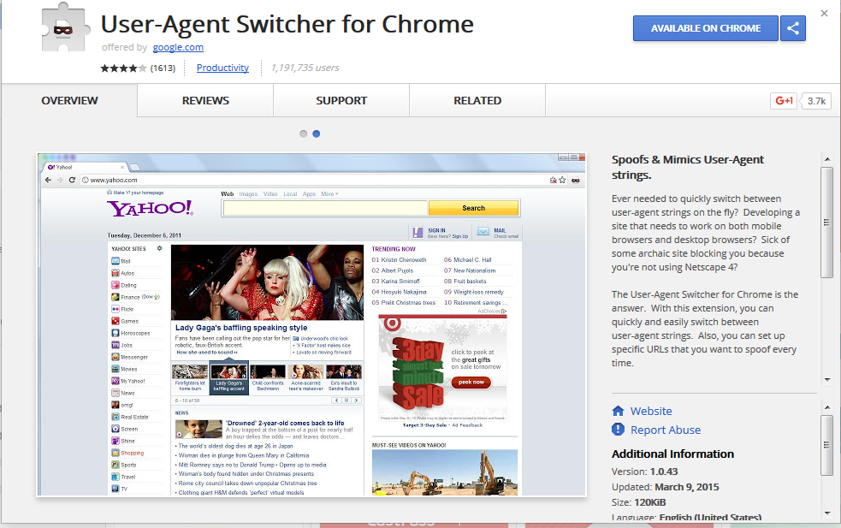
Task: Visit the extension's Website link
Action: [651, 411]
